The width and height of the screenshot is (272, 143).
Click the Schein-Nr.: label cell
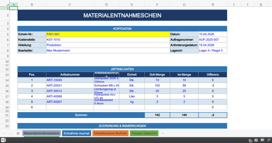pyautogui.click(x=32, y=34)
